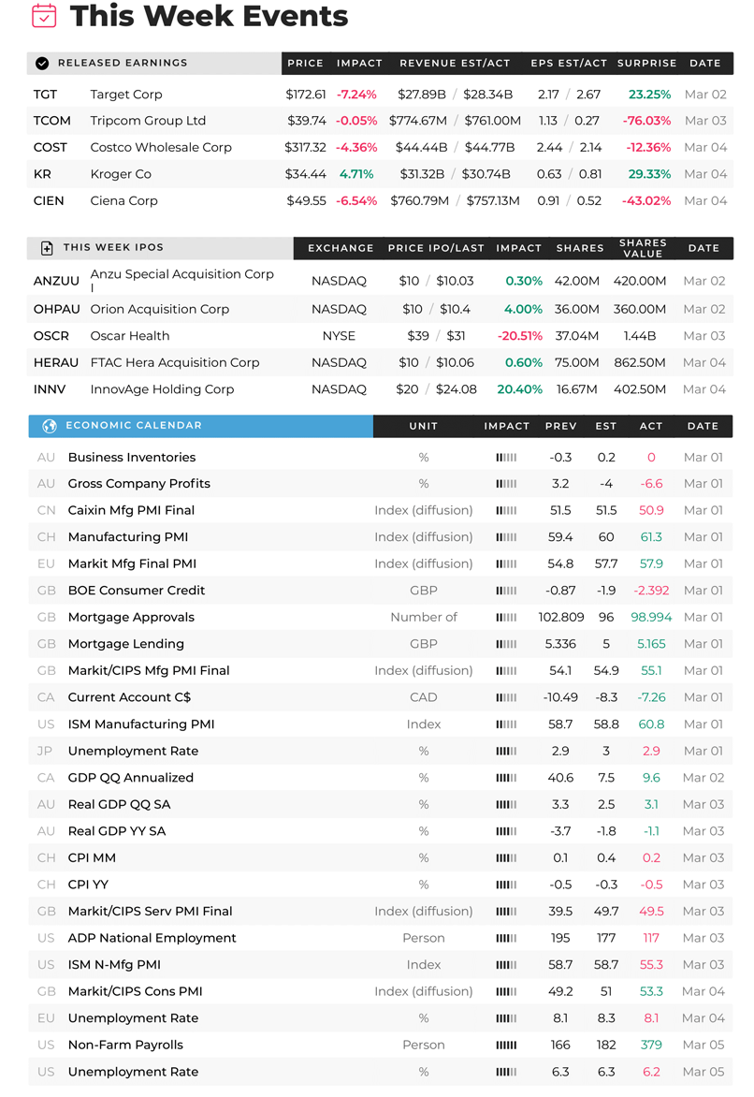Click the Current Account C$ event

tap(129, 697)
